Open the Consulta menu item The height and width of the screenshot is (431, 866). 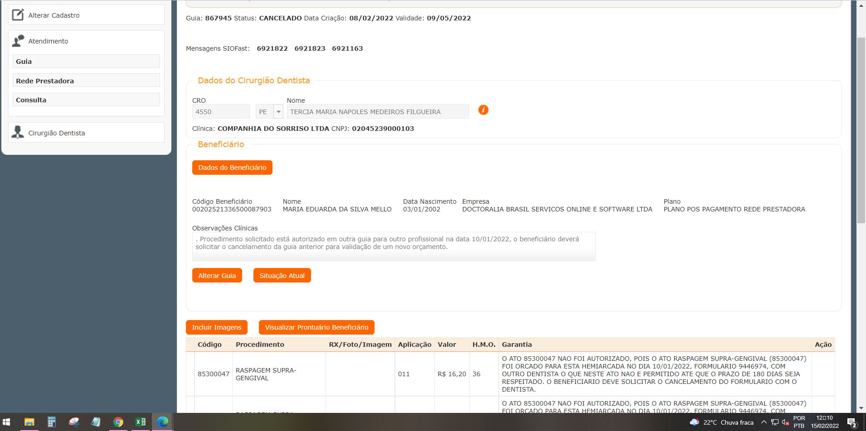pos(86,100)
